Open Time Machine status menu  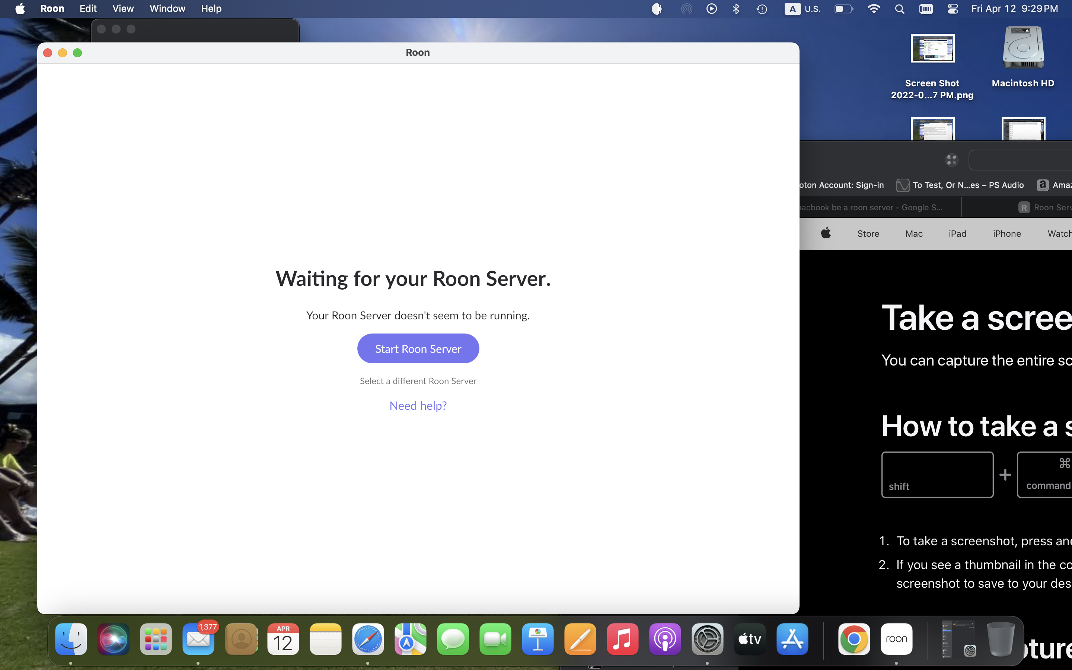[762, 9]
